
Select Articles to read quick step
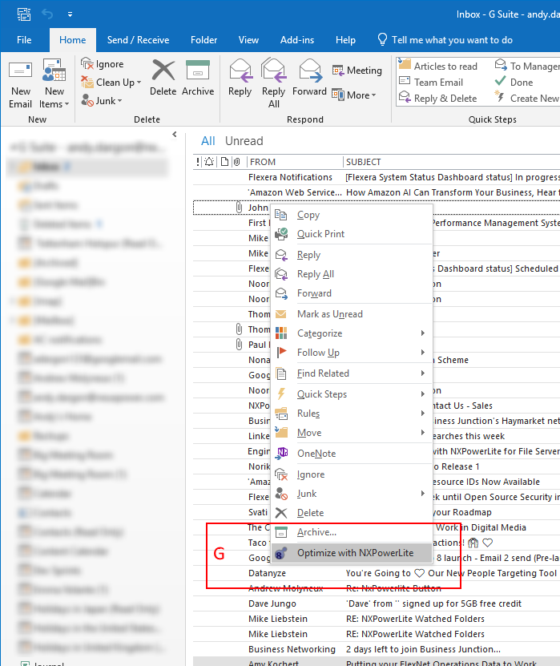pyautogui.click(x=437, y=67)
